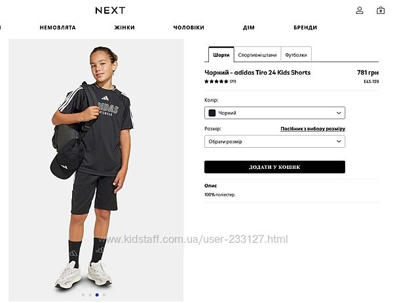Click the NEXT logo
This screenshot has height=303, width=393.
point(110,10)
